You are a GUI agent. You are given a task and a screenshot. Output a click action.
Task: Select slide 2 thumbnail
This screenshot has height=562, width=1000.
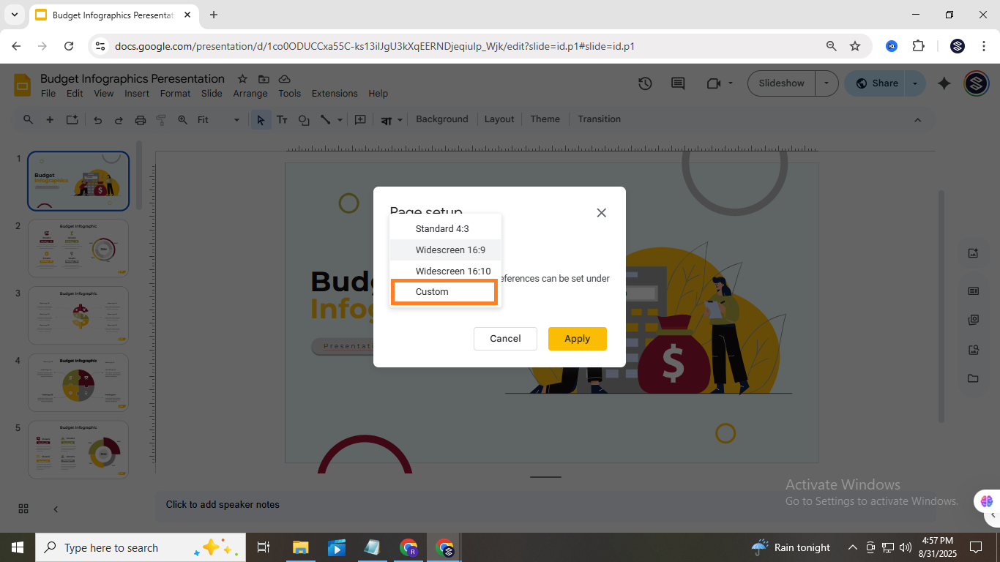point(78,249)
